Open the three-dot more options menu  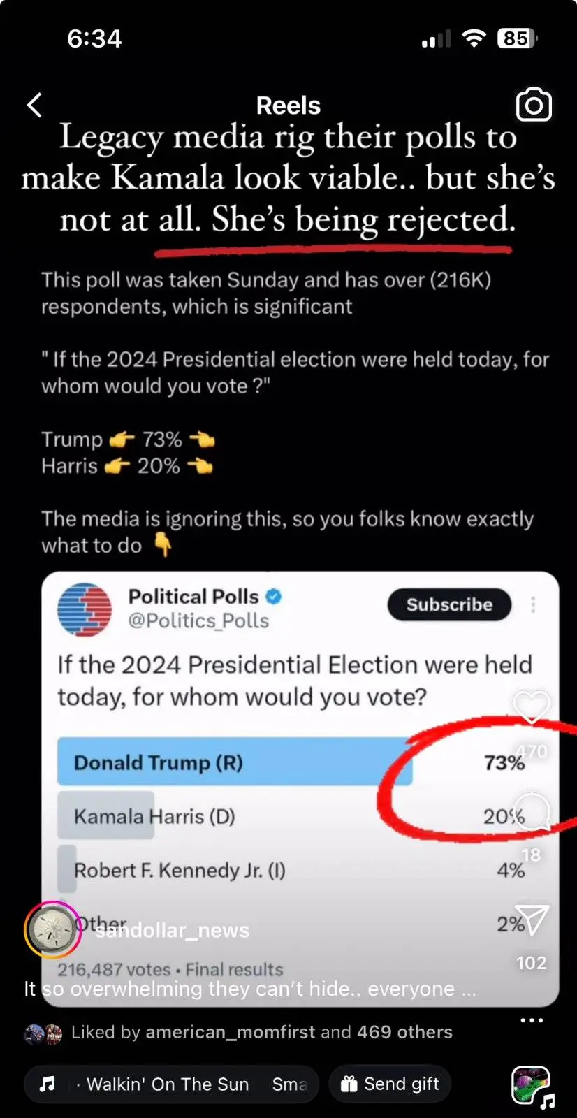click(532, 1020)
